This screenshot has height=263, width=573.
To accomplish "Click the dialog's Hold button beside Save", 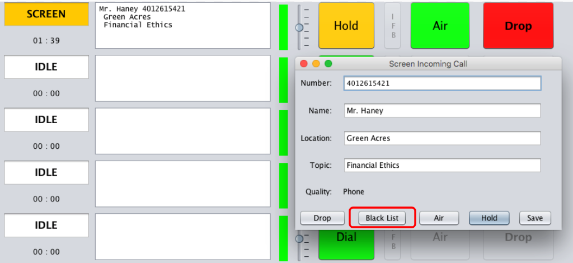I will pos(489,218).
